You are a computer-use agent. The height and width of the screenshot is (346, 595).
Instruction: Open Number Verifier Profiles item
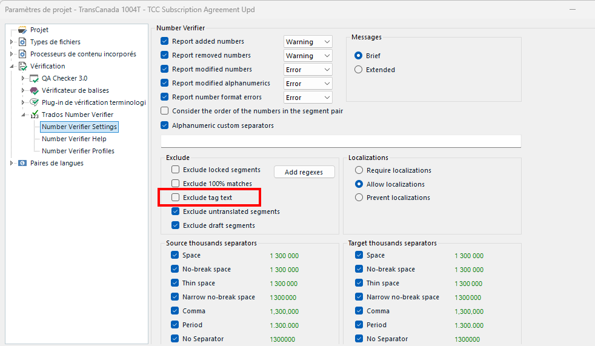[x=78, y=151]
